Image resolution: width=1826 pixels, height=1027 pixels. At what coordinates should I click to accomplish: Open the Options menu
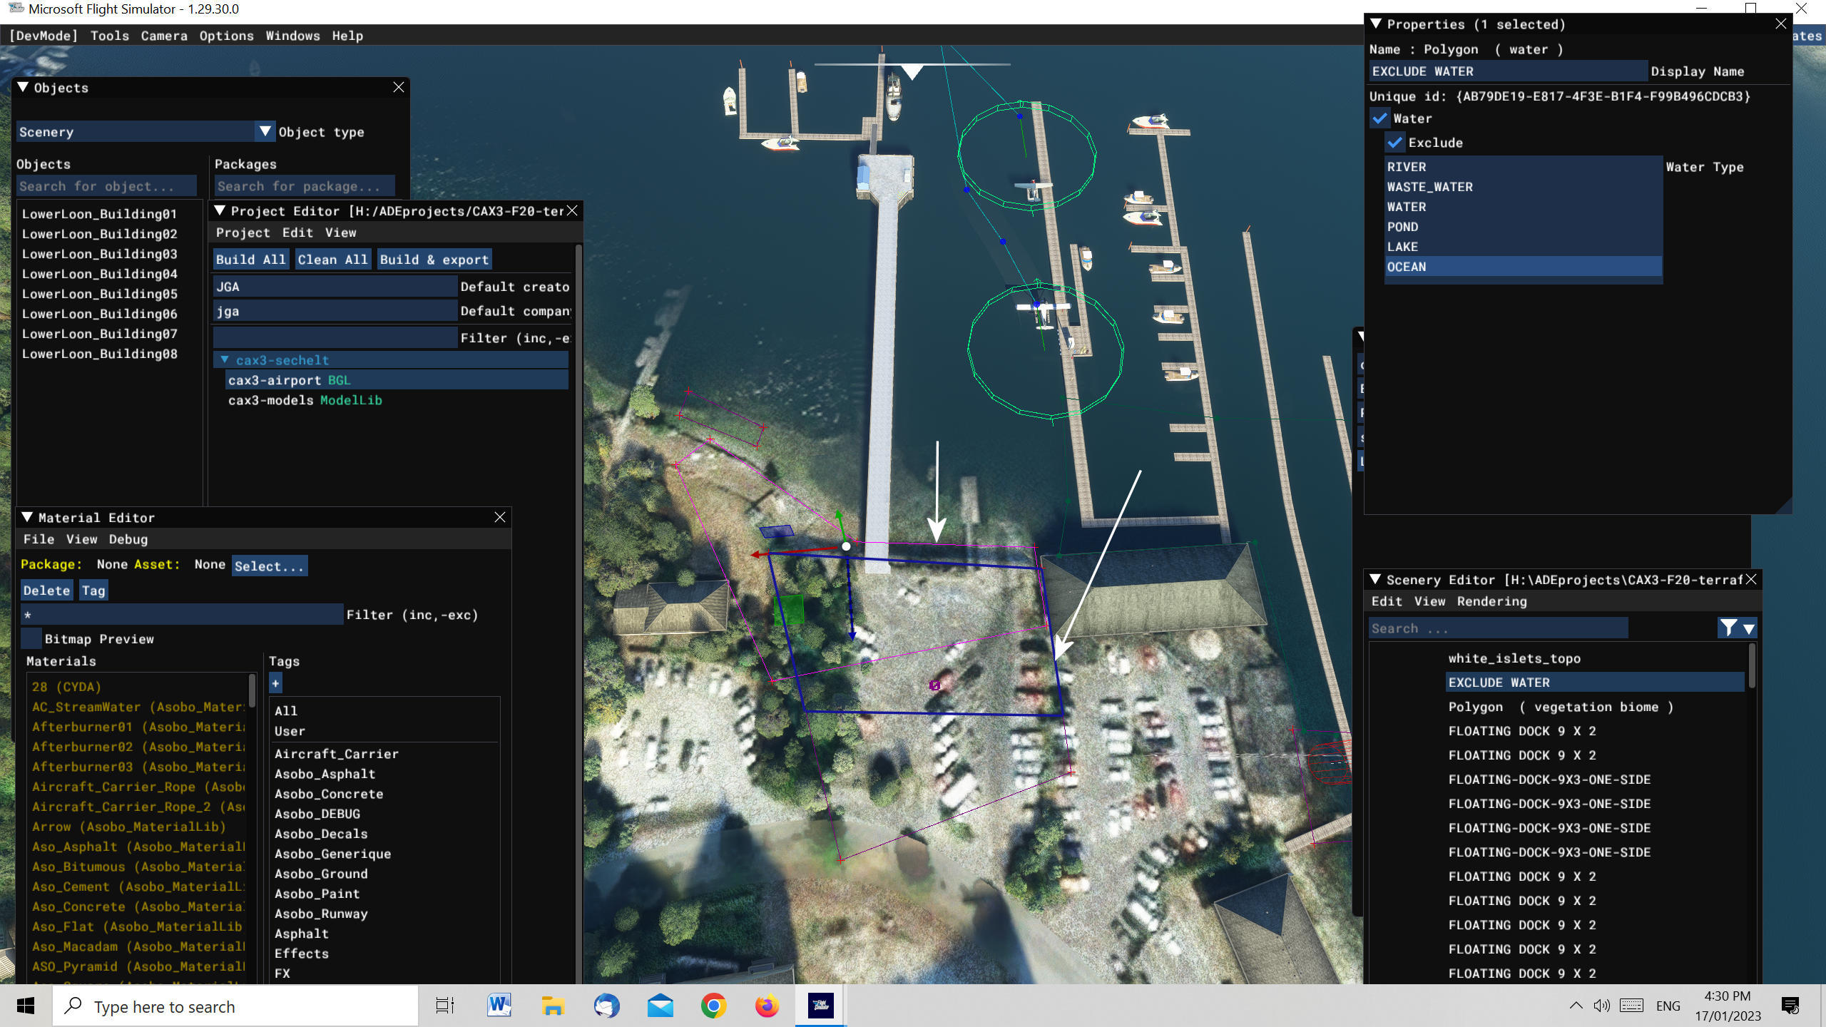[x=226, y=36]
